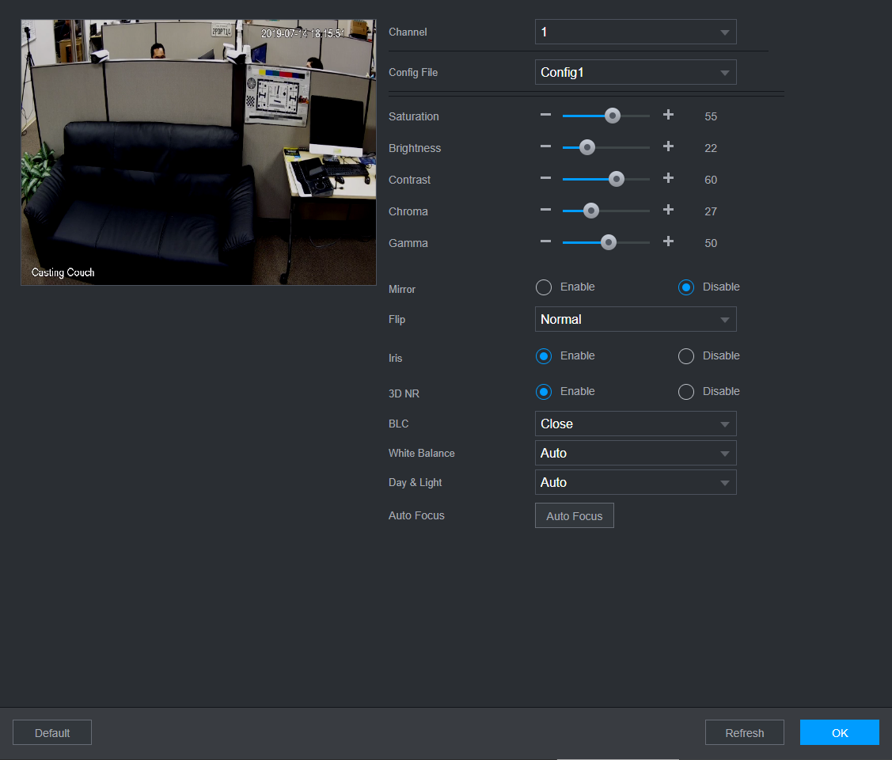The image size is (892, 760).
Task: Click the Gamma slider handle
Action: (608, 242)
